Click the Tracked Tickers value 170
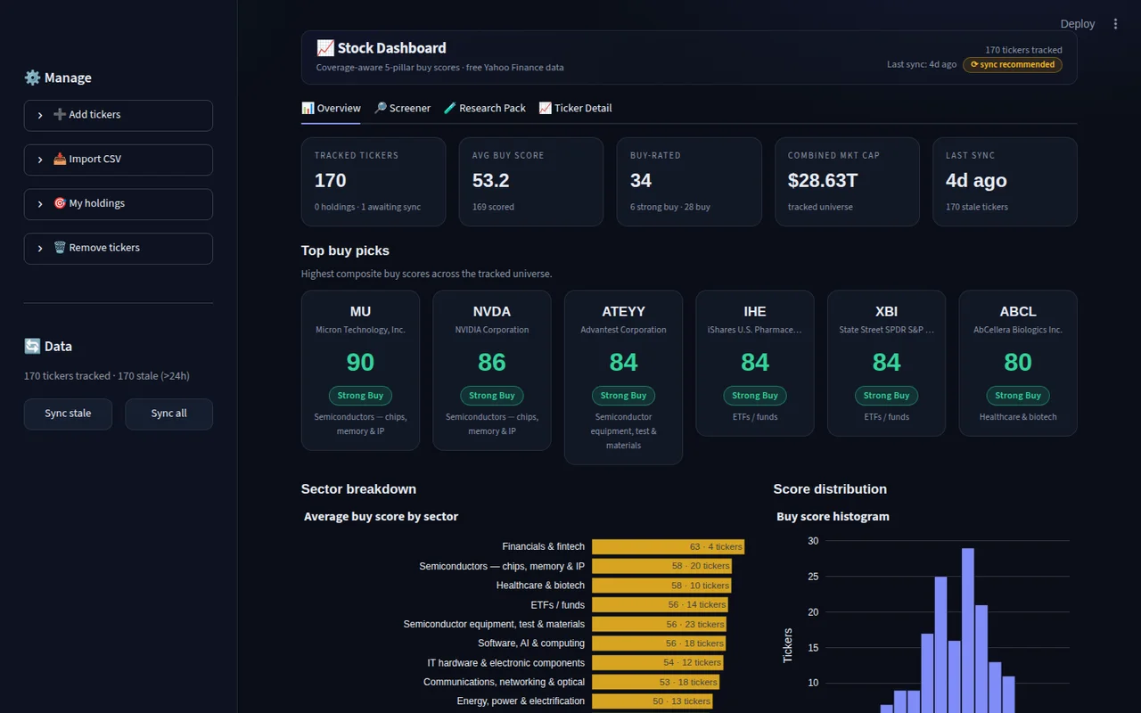 (330, 180)
